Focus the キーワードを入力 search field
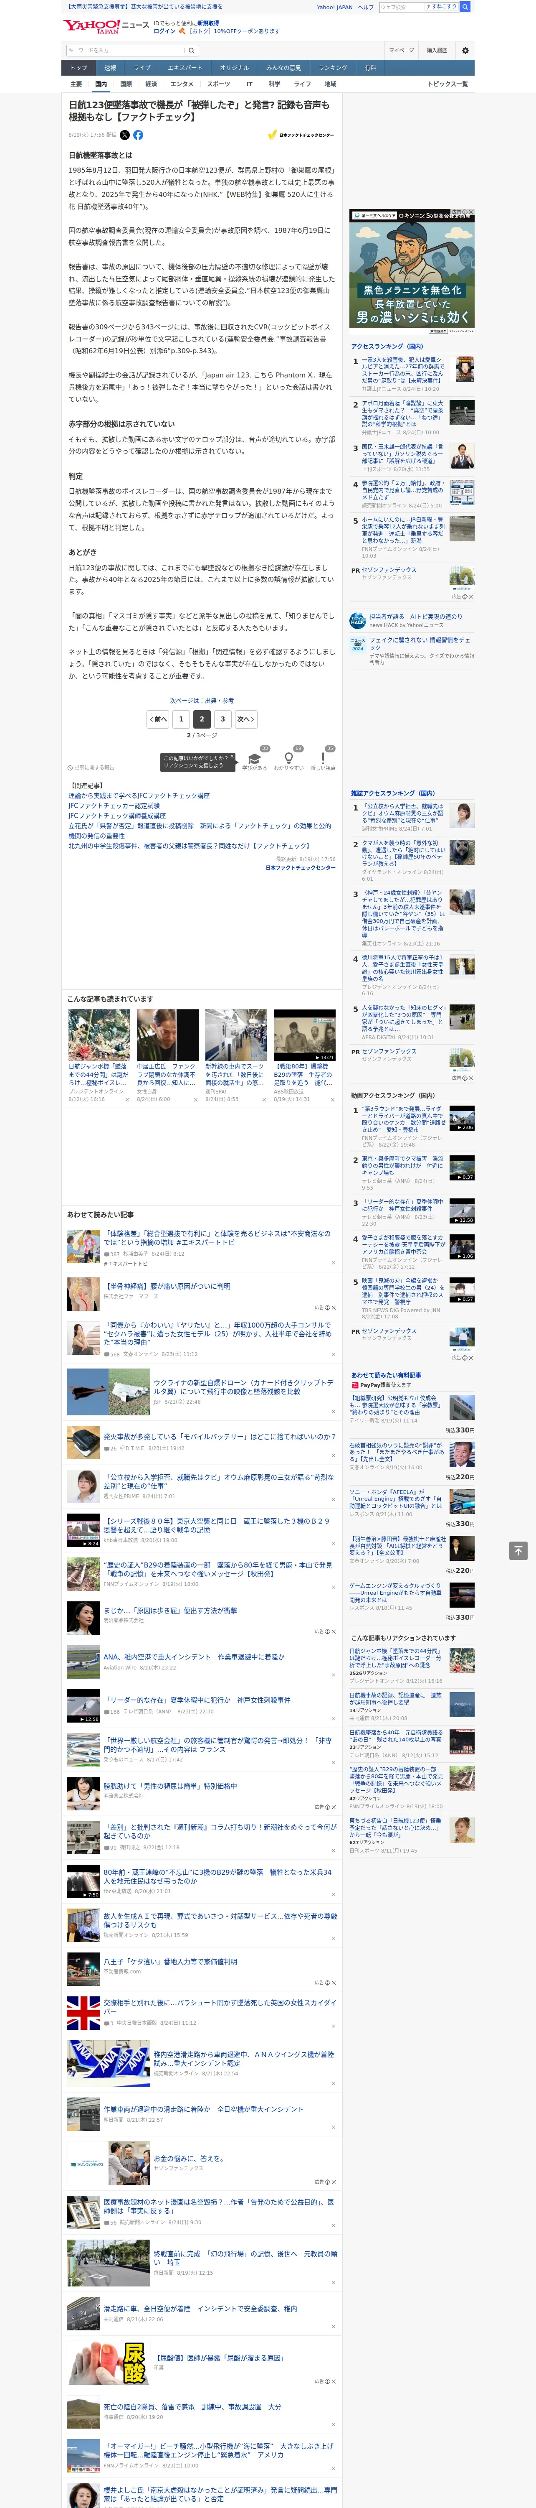The image size is (536, 2508). coord(126,51)
